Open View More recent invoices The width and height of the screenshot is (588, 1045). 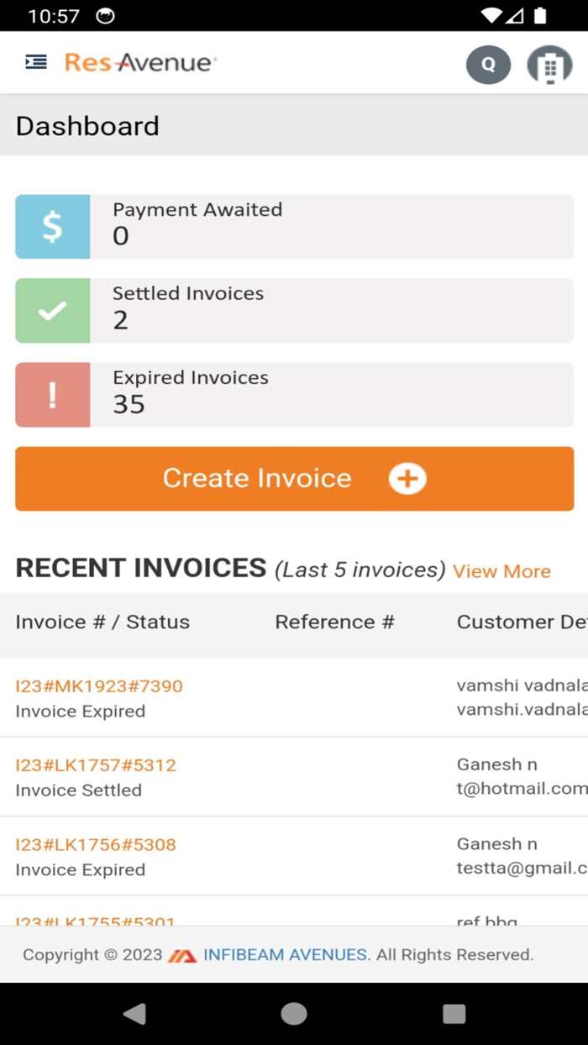pyautogui.click(x=501, y=570)
